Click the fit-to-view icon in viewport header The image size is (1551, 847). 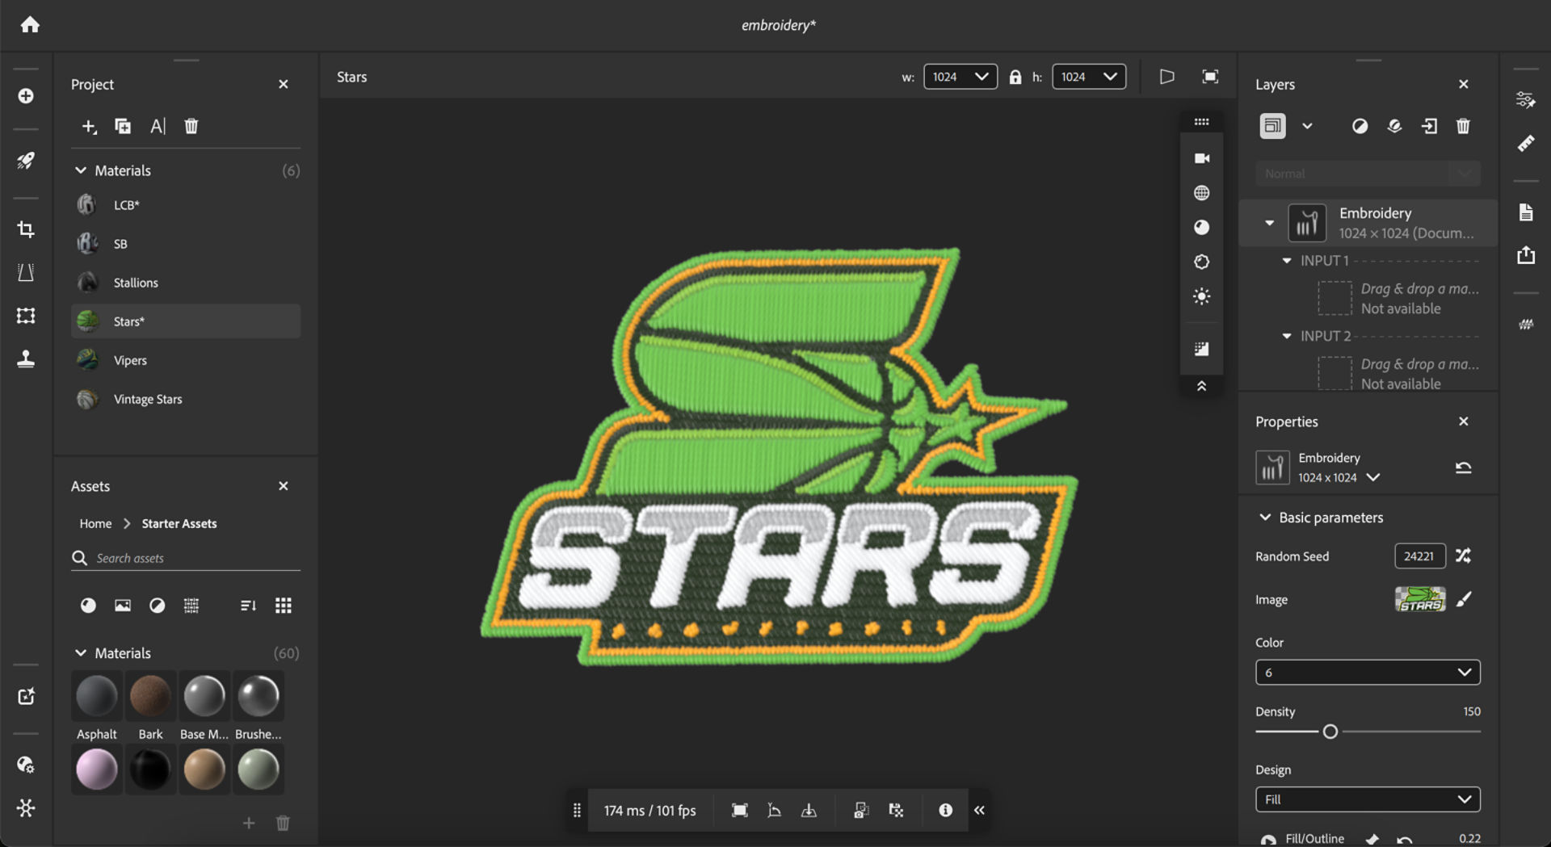click(x=1210, y=77)
